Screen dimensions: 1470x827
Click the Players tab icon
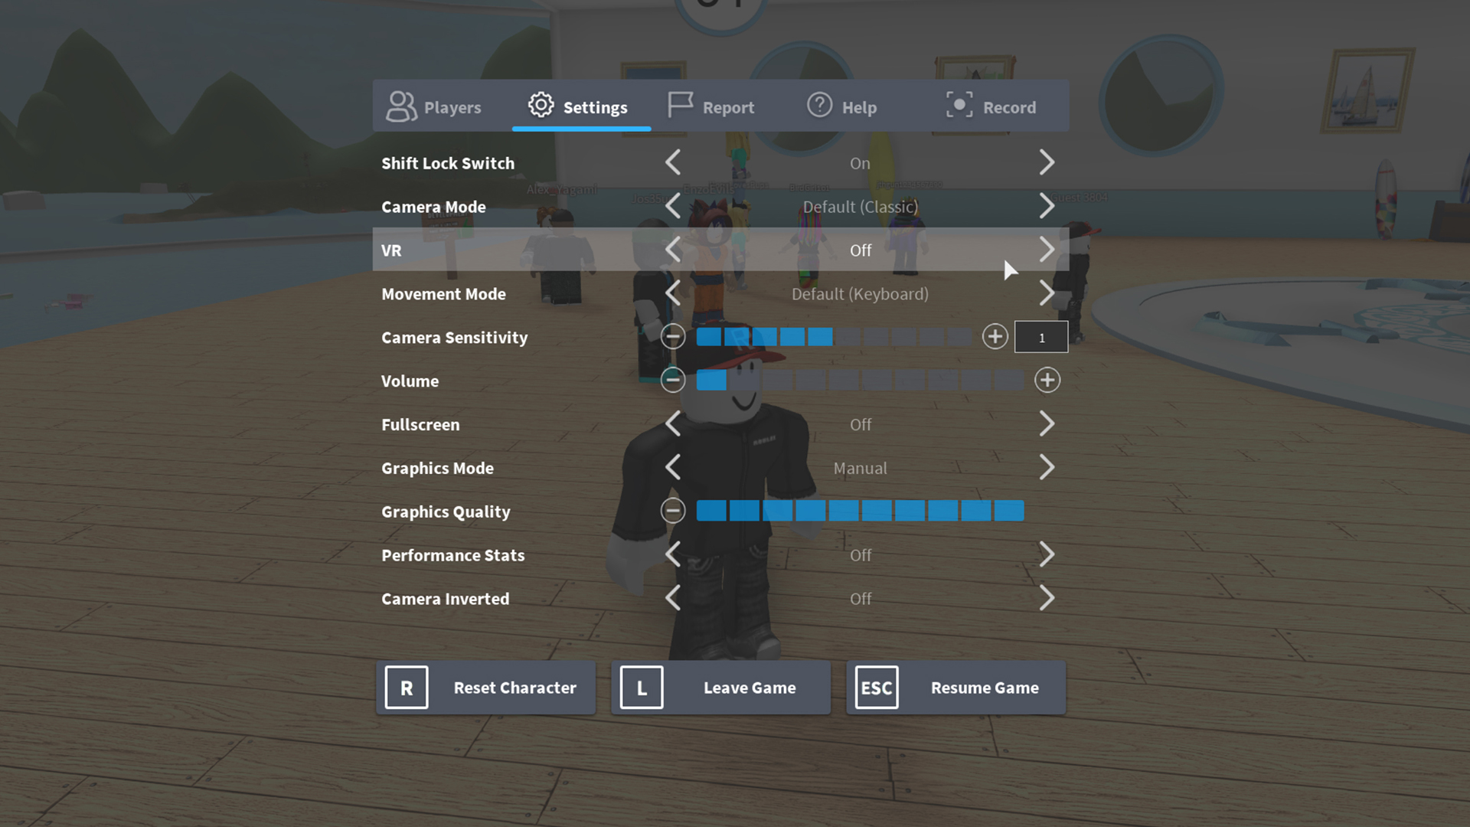(402, 106)
